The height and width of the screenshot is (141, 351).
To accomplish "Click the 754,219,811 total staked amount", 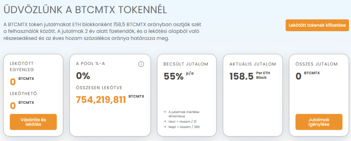I will tap(101, 99).
